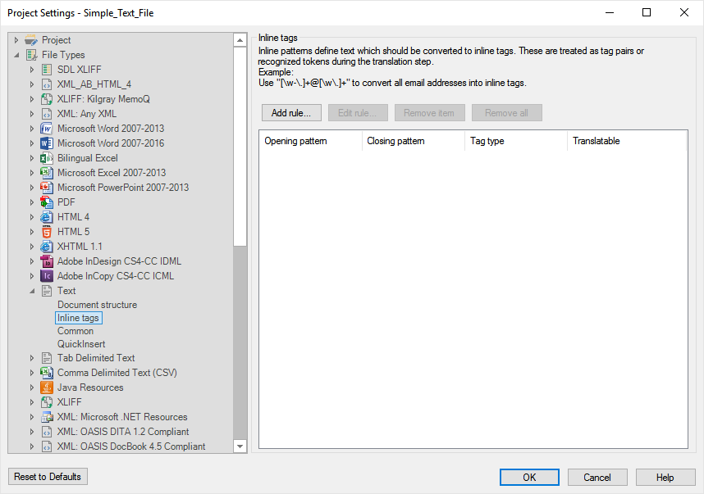Expand the Tab Delimited Text node

(32, 358)
